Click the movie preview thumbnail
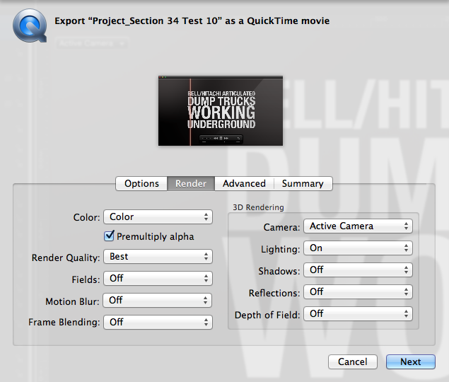The height and width of the screenshot is (382, 449). 221,110
